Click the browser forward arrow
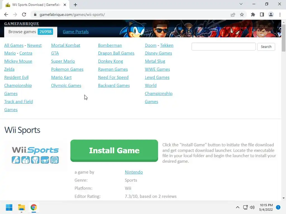Screen dimensions: 286x214 (15, 14)
